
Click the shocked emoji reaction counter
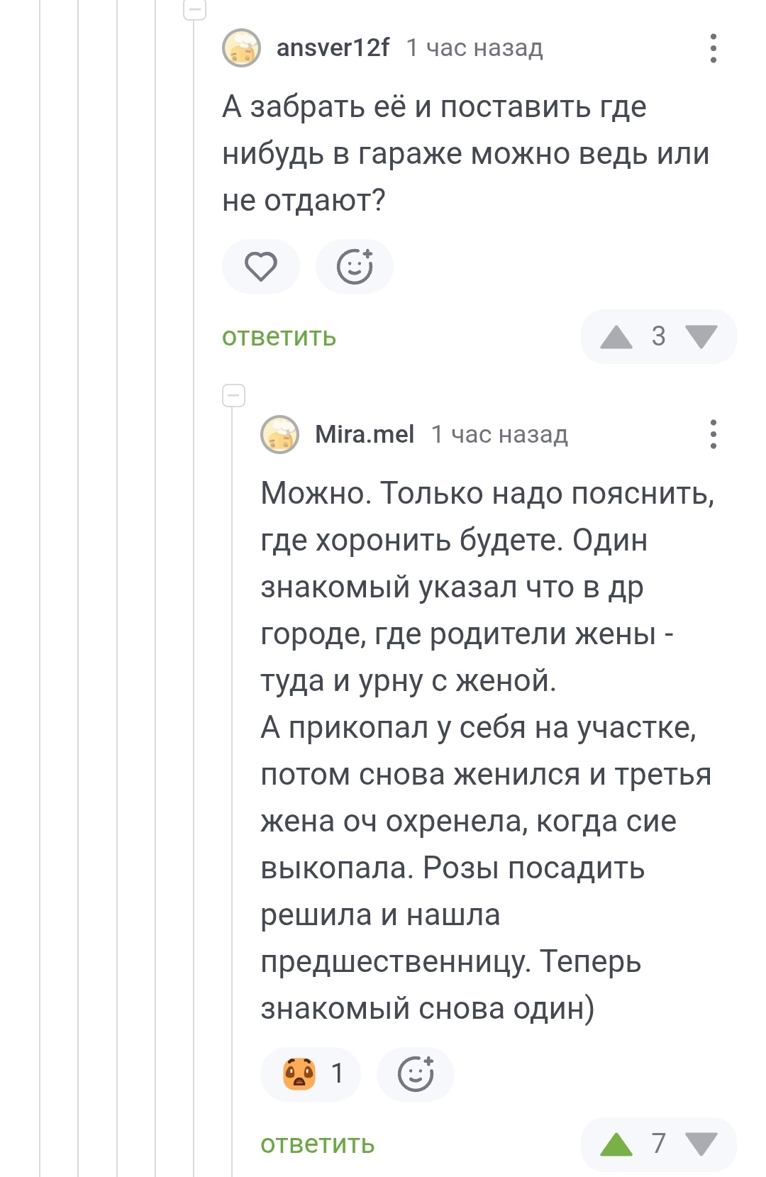pos(311,1073)
